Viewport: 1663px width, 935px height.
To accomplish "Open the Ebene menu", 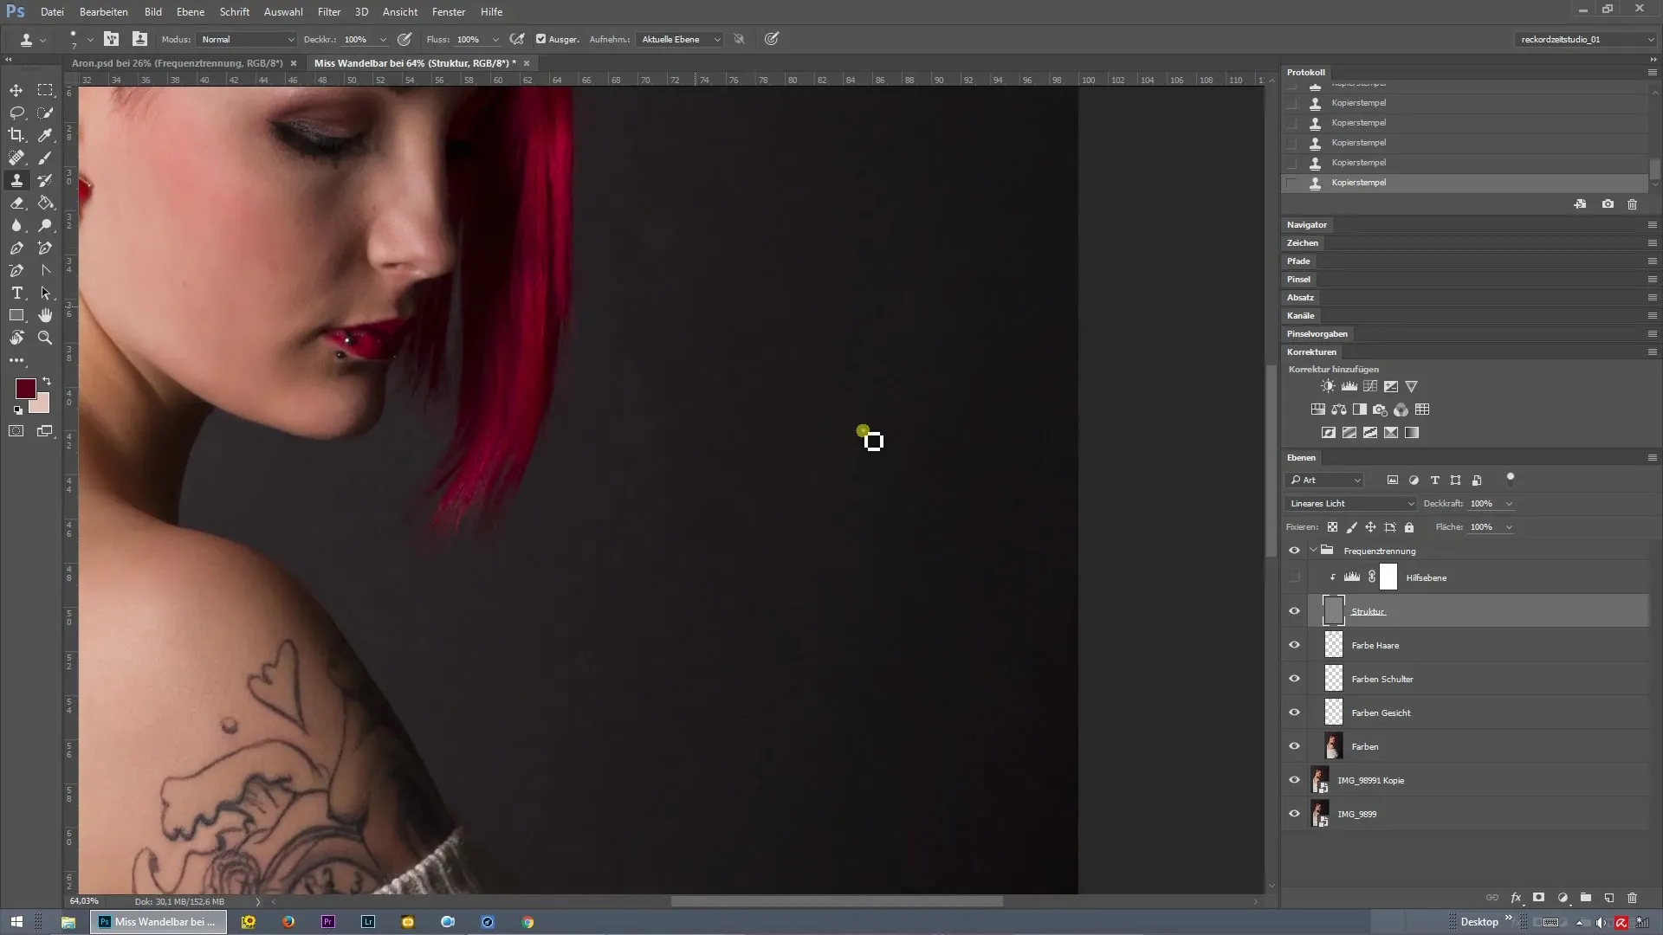I will pyautogui.click(x=190, y=12).
